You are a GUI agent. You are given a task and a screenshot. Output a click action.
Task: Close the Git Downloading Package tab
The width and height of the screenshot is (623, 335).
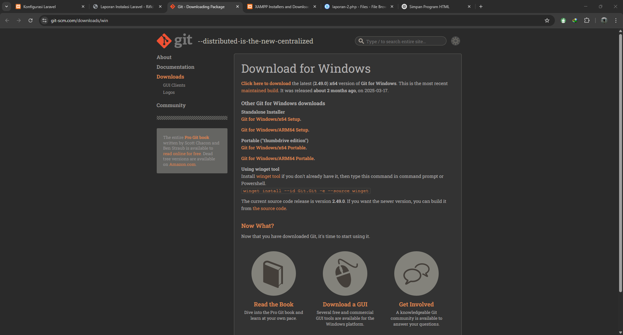pos(238,6)
